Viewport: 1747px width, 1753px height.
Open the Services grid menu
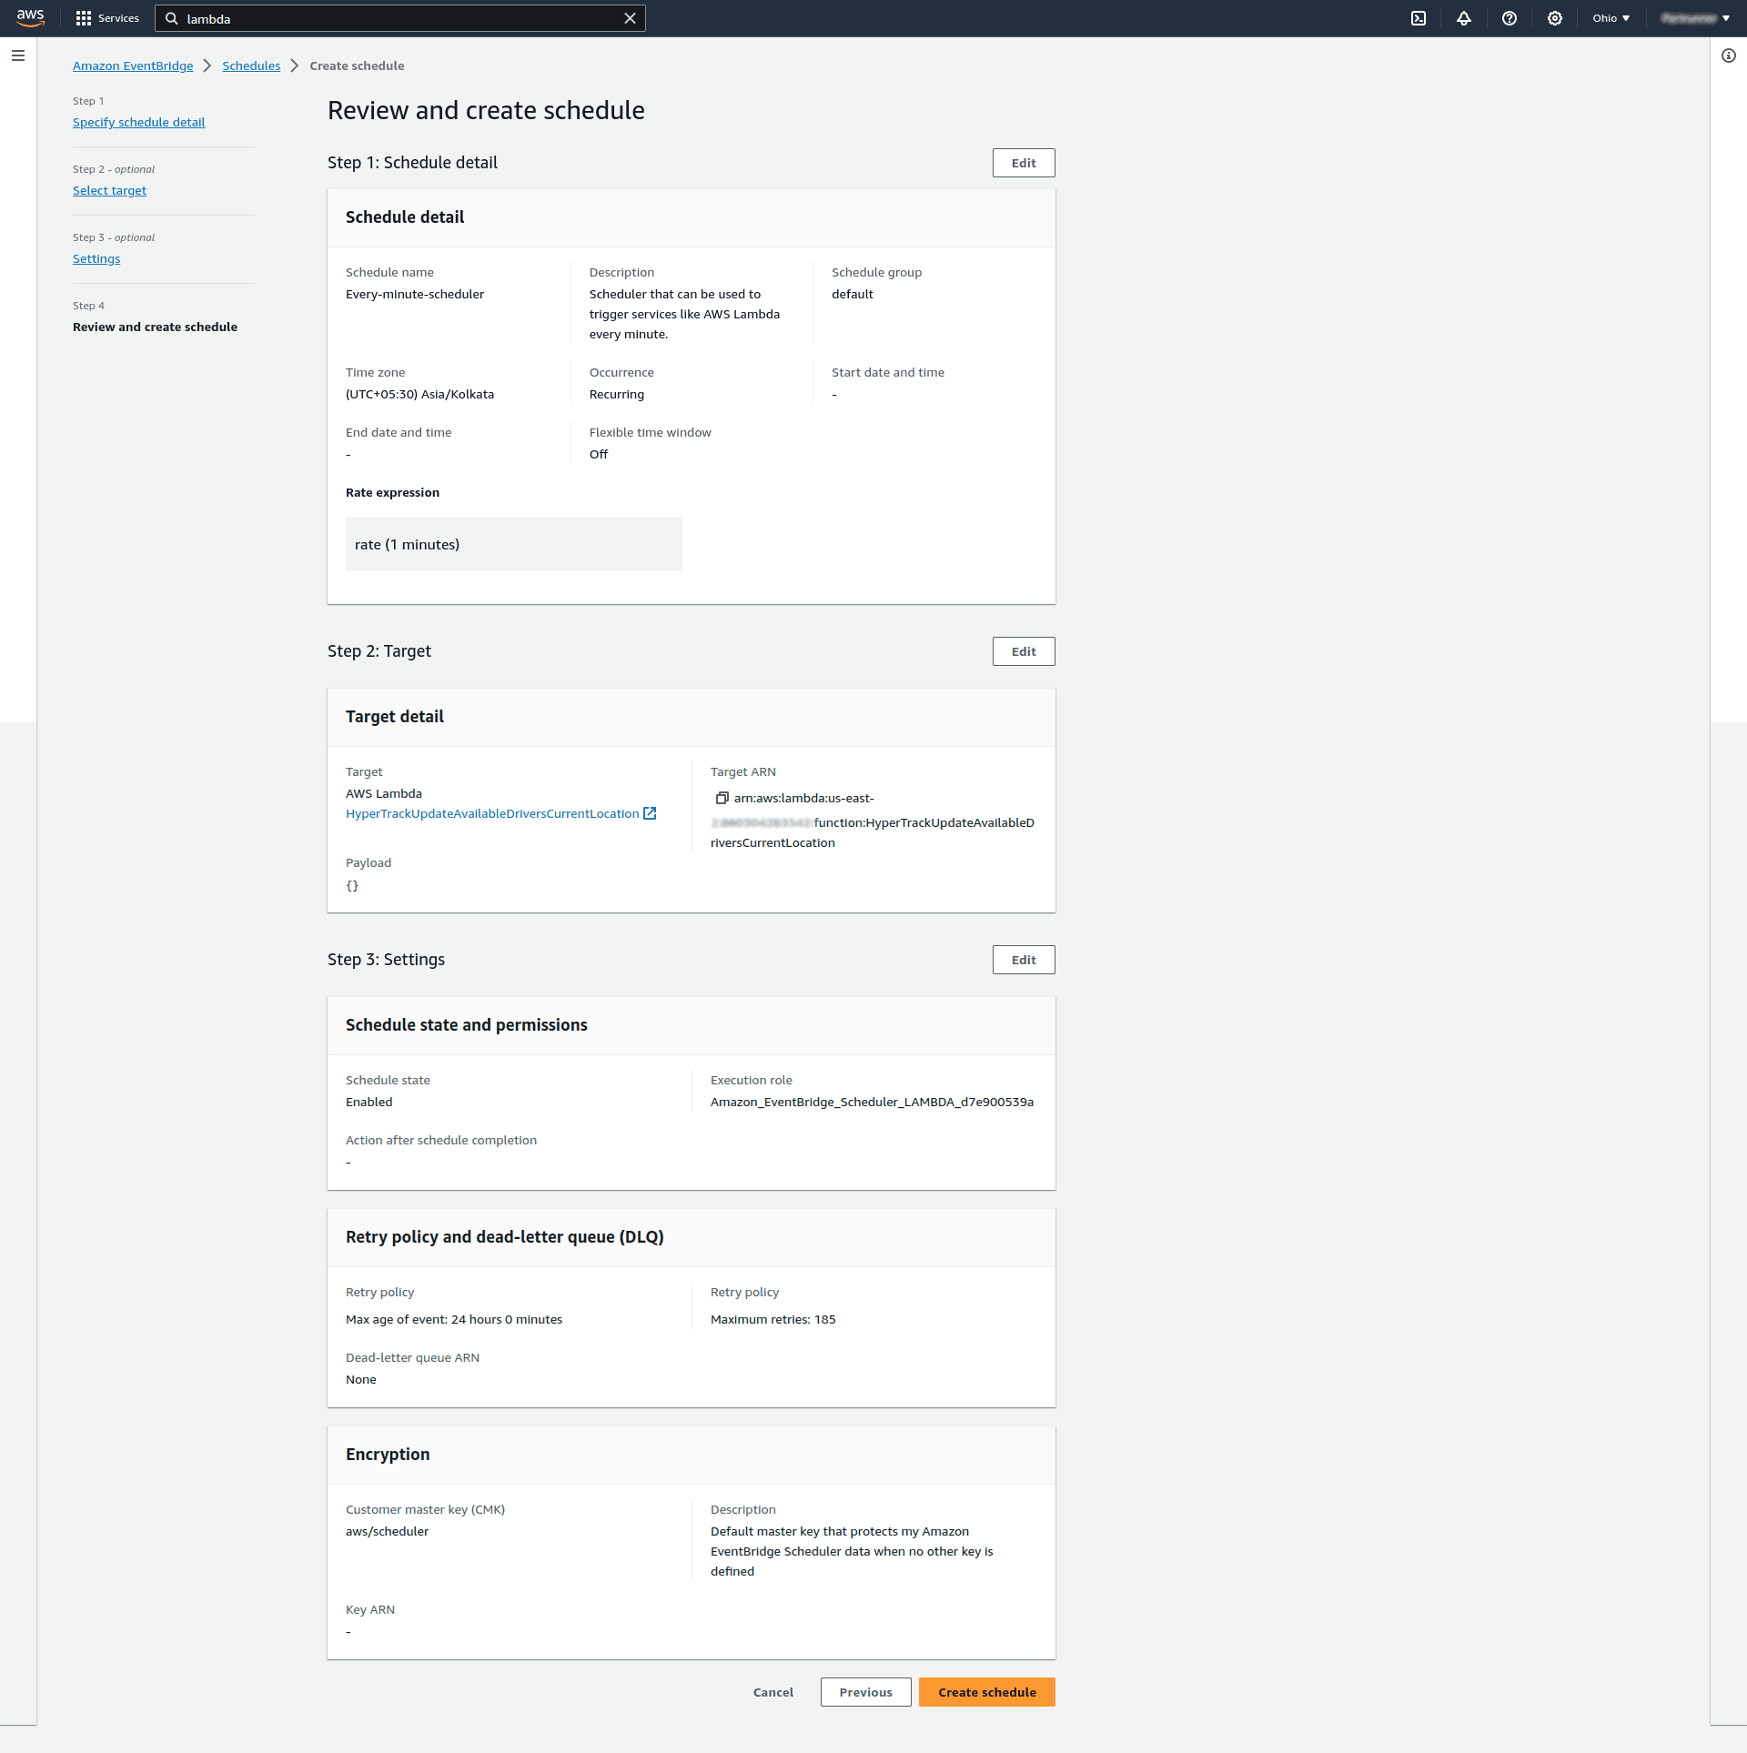107,18
